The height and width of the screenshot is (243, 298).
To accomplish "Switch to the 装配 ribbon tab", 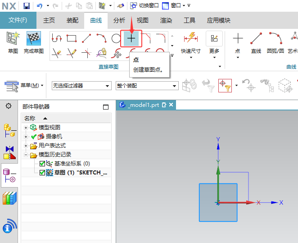I will [72, 20].
